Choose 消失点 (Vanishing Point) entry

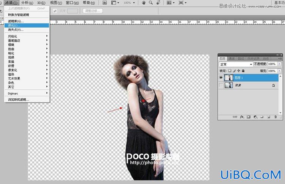pos(27,30)
